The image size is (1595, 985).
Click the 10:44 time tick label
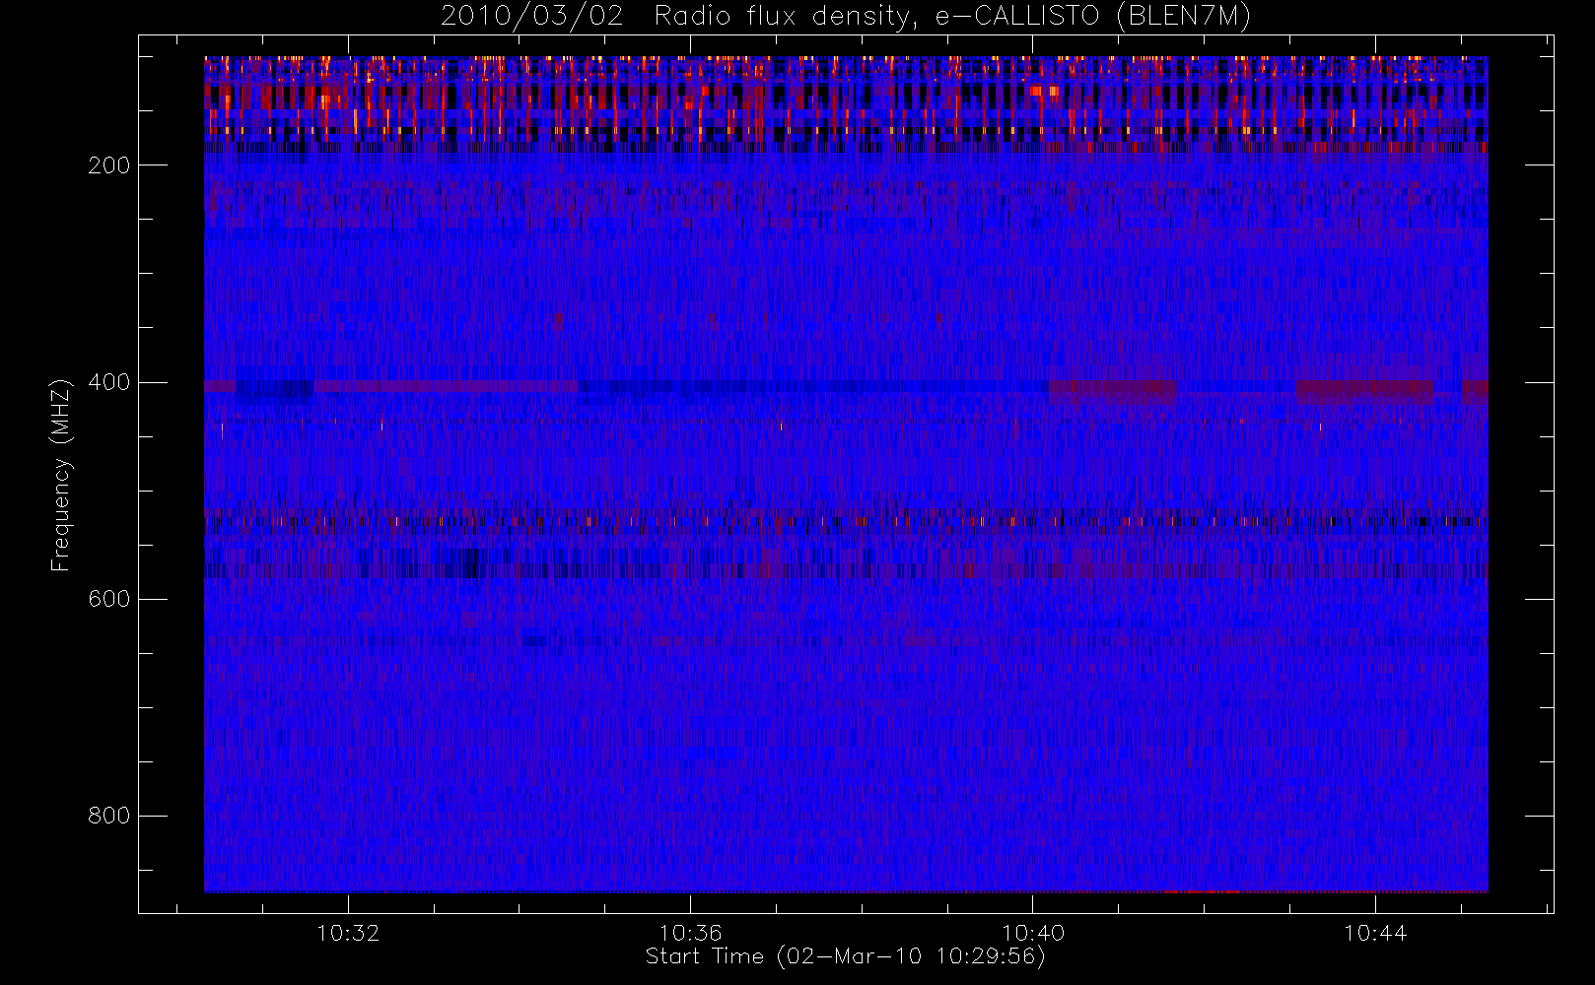1375,933
